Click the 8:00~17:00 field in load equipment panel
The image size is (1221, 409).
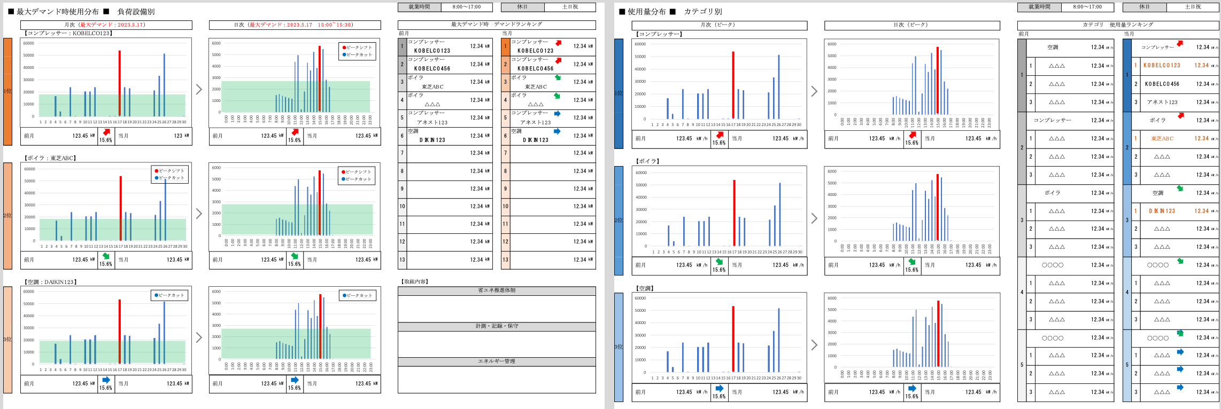467,7
